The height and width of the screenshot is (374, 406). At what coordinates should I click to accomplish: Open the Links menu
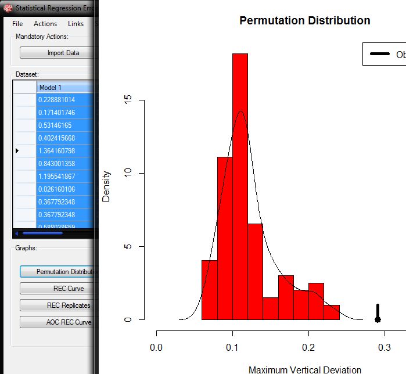[x=76, y=24]
